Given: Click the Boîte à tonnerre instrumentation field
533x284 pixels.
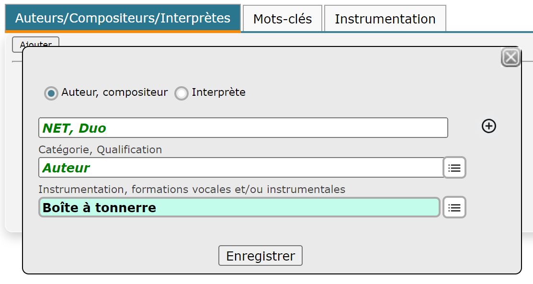Looking at the screenshot, I should 239,207.
